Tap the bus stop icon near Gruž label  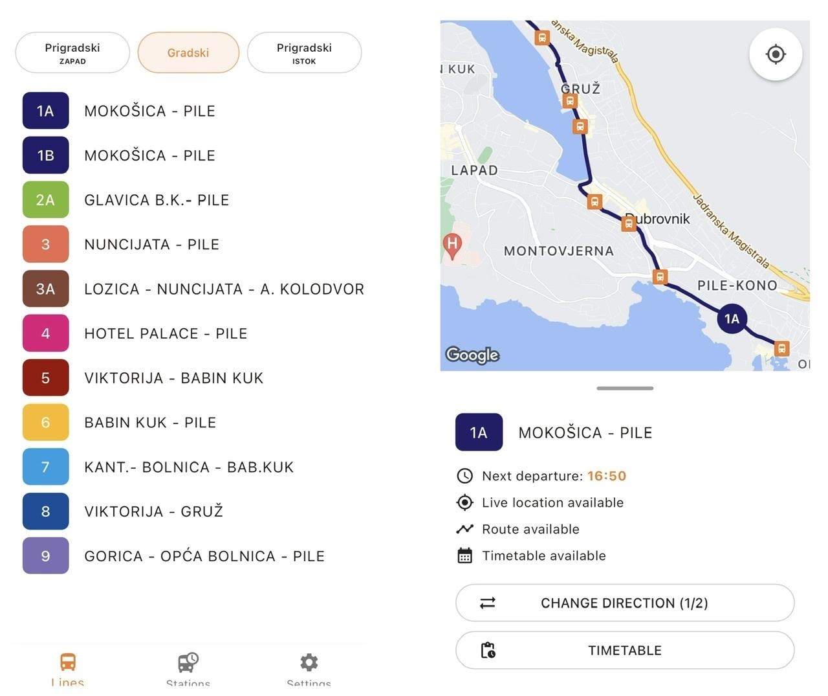569,101
